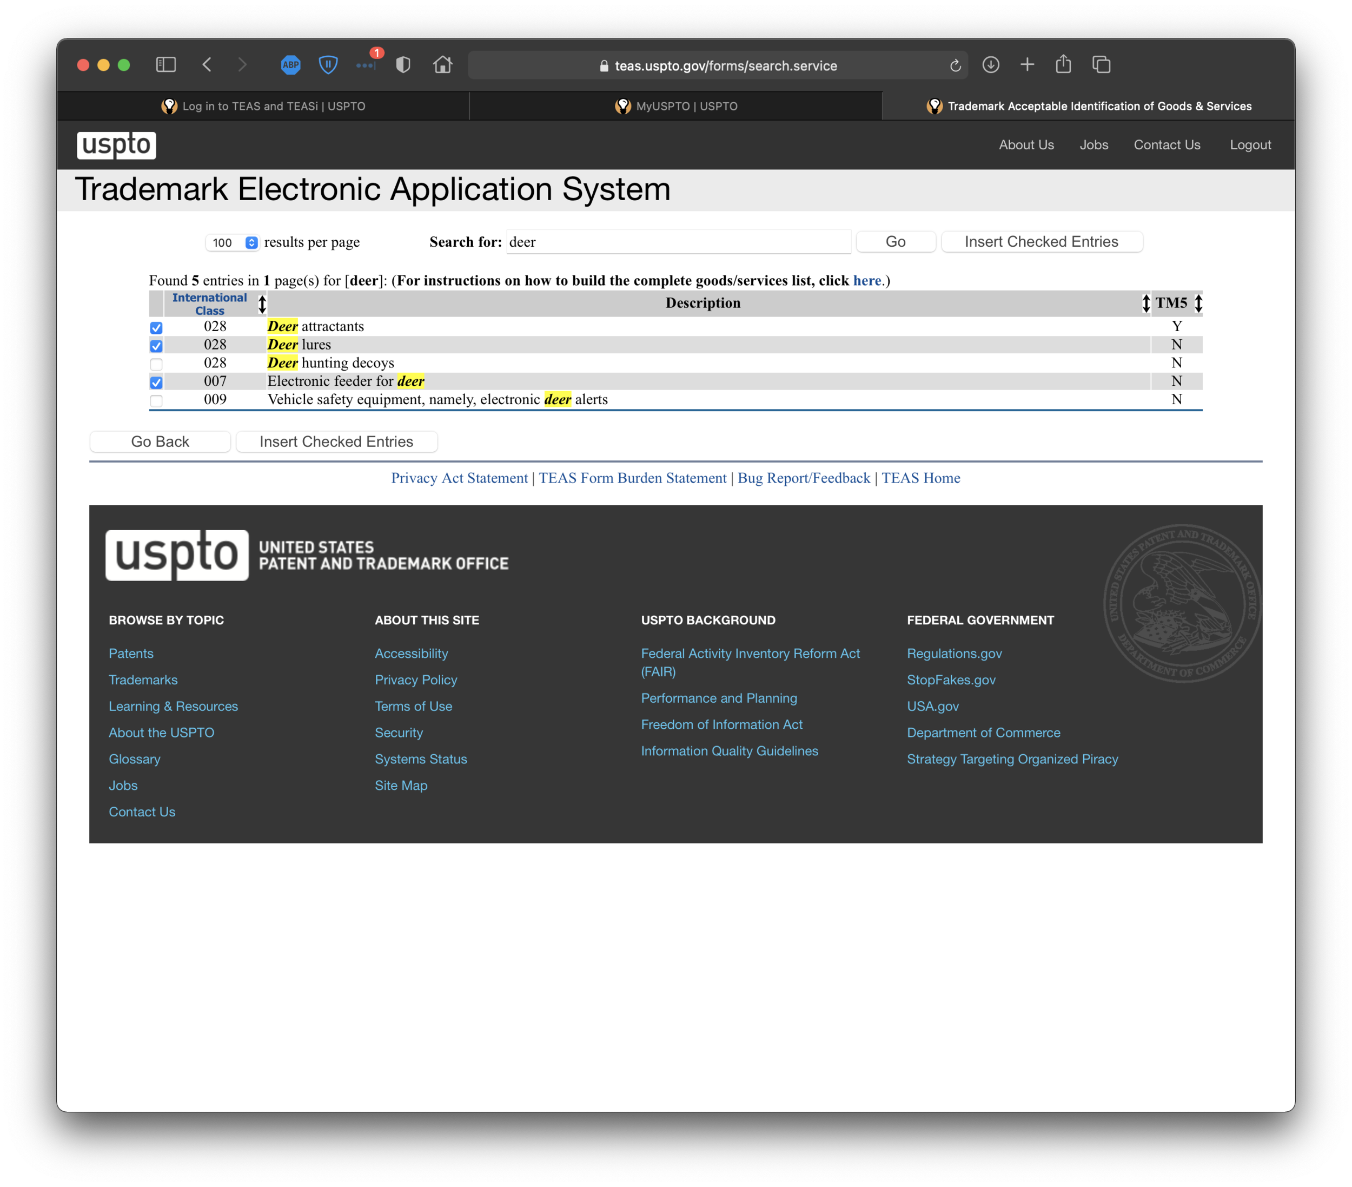The image size is (1352, 1187).
Task: Sort the Description column arrow icon
Action: click(1145, 304)
